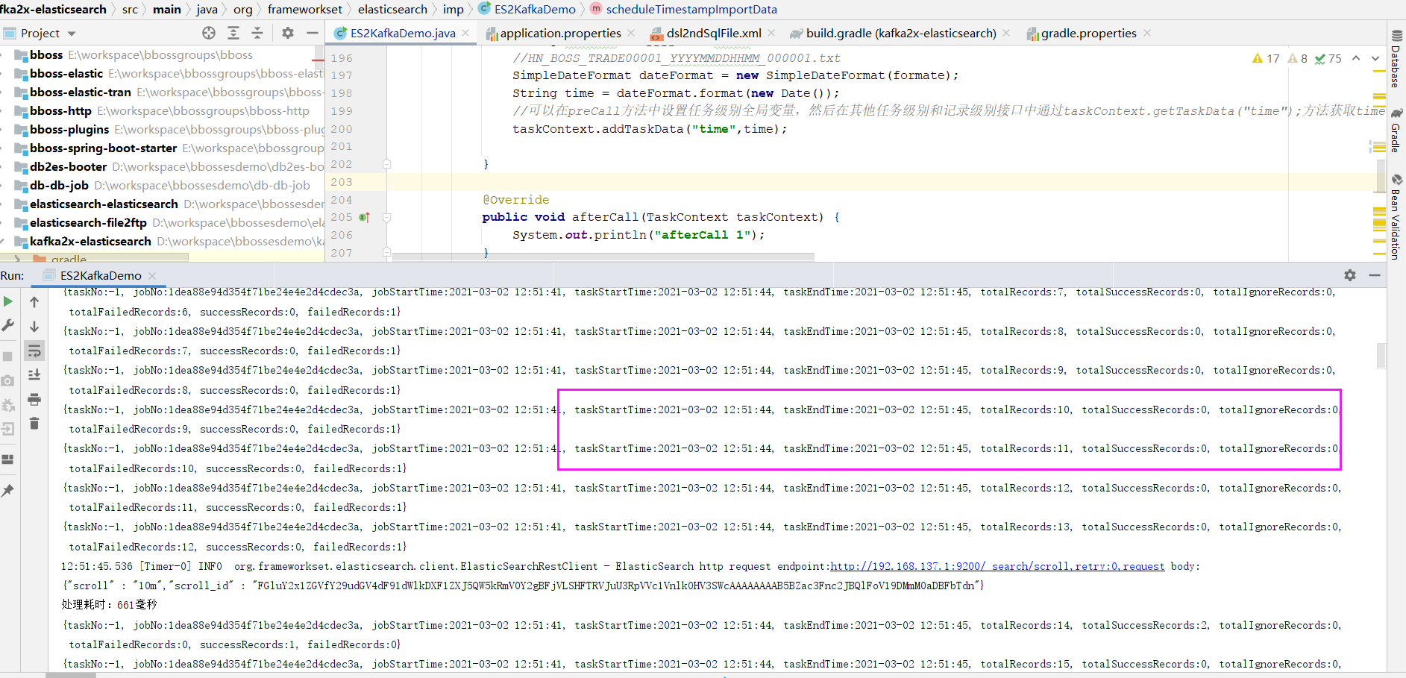1406x678 pixels.
Task: Click the 75 typos indicator
Action: [1328, 58]
